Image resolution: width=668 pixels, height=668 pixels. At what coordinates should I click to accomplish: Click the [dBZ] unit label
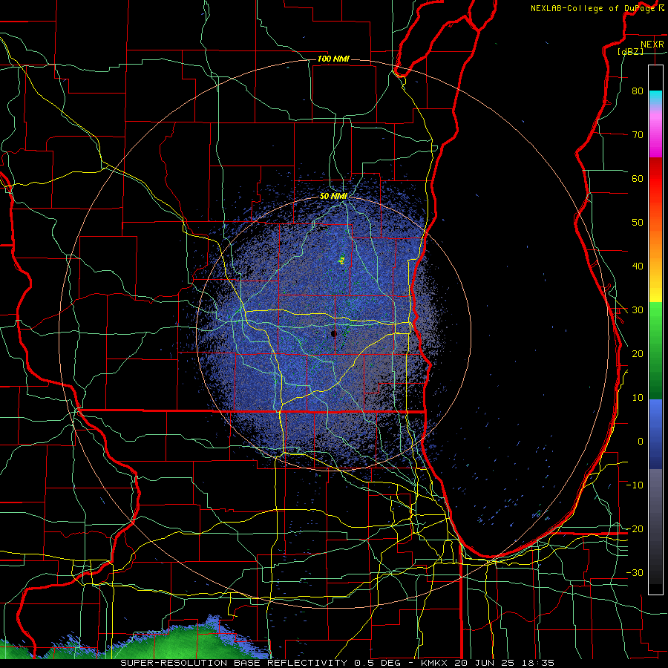(630, 51)
